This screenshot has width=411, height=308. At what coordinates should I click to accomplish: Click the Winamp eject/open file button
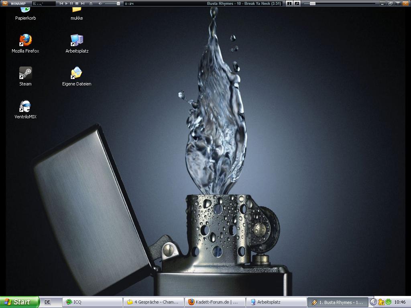point(91,4)
